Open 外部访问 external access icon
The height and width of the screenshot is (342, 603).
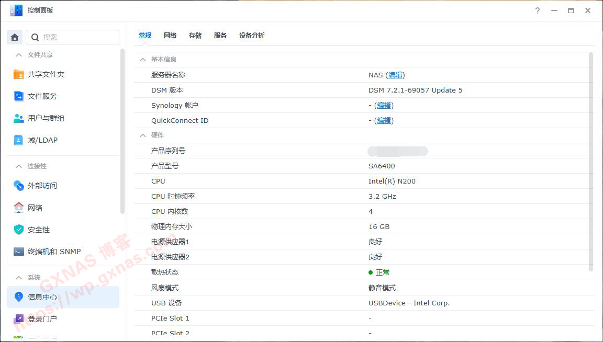(19, 186)
